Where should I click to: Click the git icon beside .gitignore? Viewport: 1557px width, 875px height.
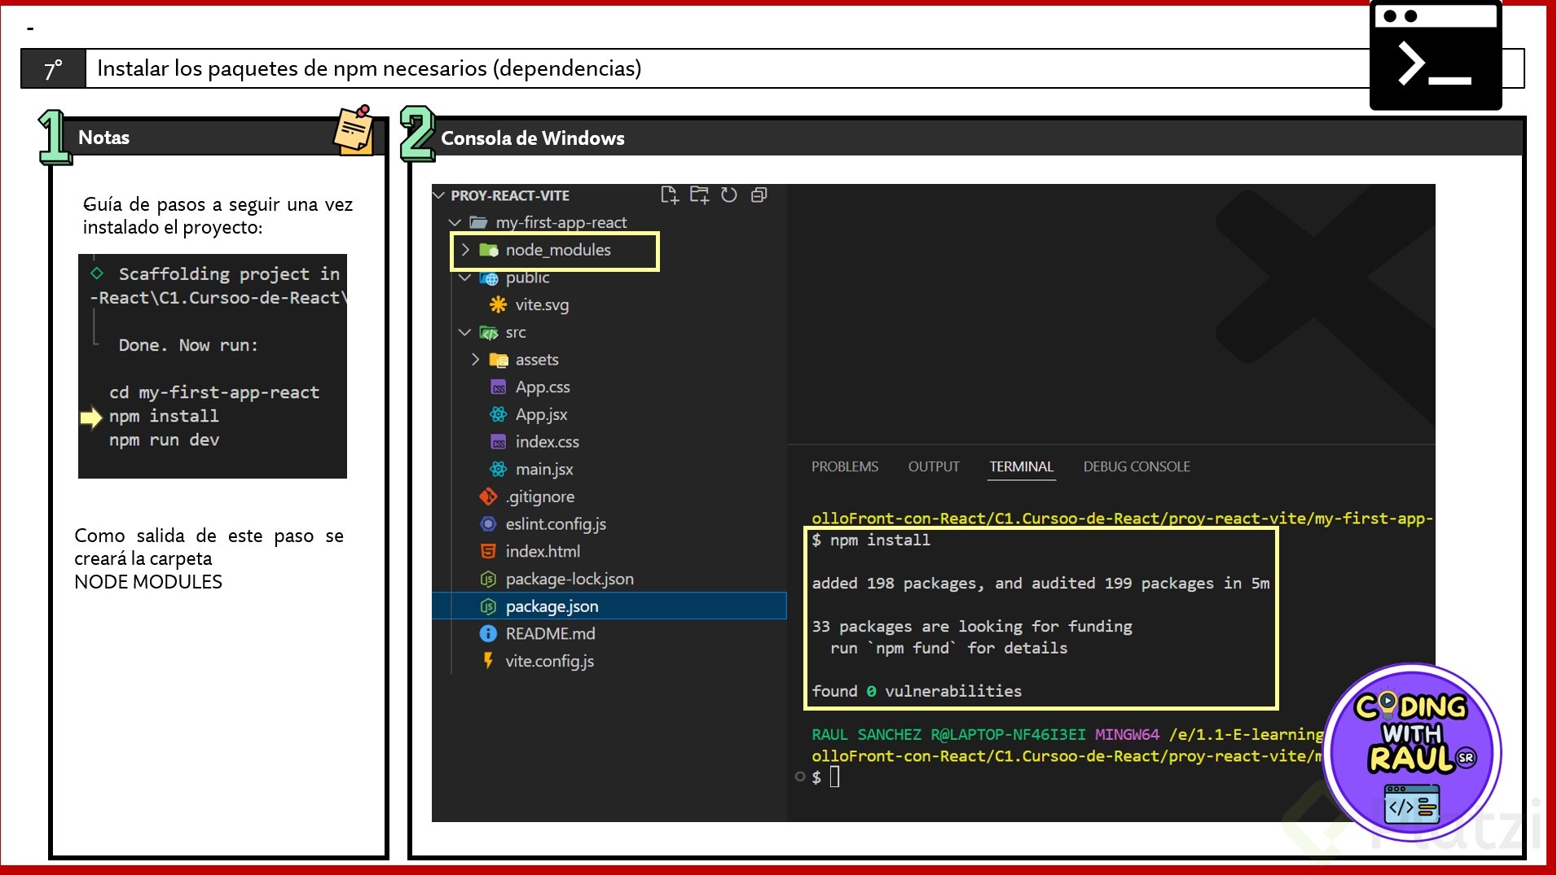point(488,497)
